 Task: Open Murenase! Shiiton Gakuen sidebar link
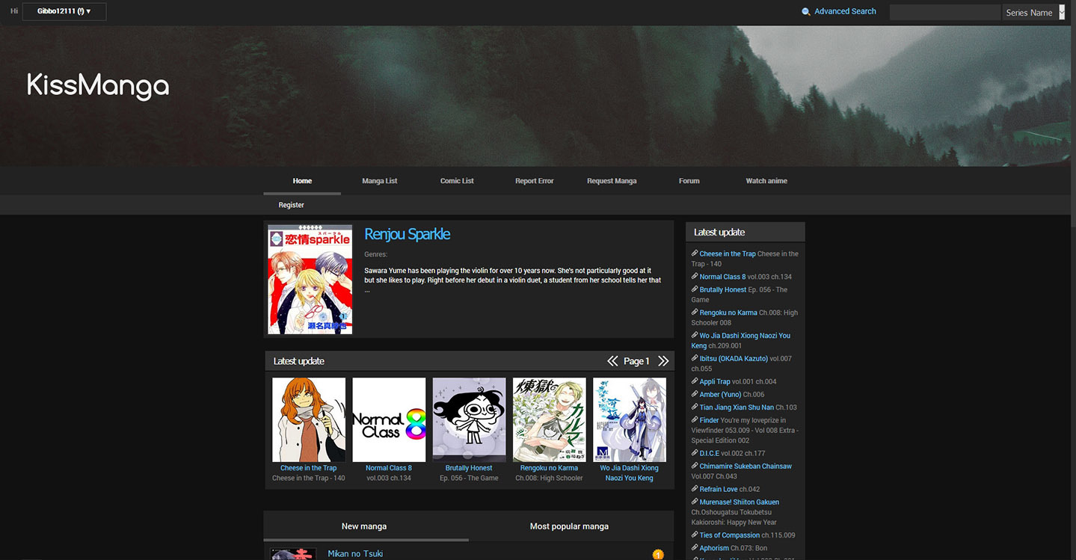pos(740,502)
